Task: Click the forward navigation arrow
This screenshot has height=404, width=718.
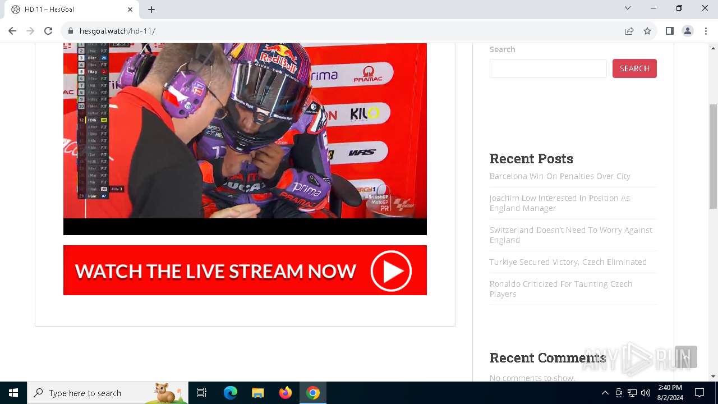Action: [30, 31]
